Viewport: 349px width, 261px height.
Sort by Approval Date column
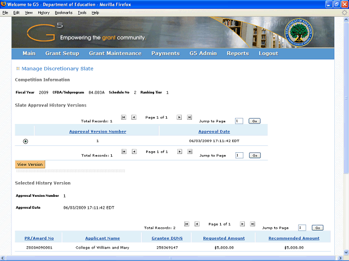pyautogui.click(x=214, y=132)
